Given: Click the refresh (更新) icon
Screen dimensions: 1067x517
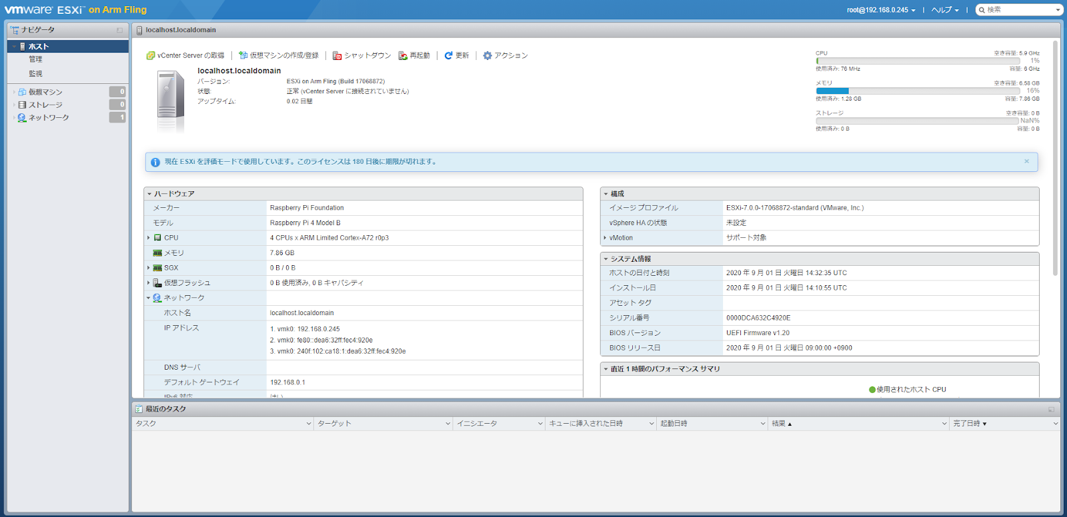Looking at the screenshot, I should [449, 55].
